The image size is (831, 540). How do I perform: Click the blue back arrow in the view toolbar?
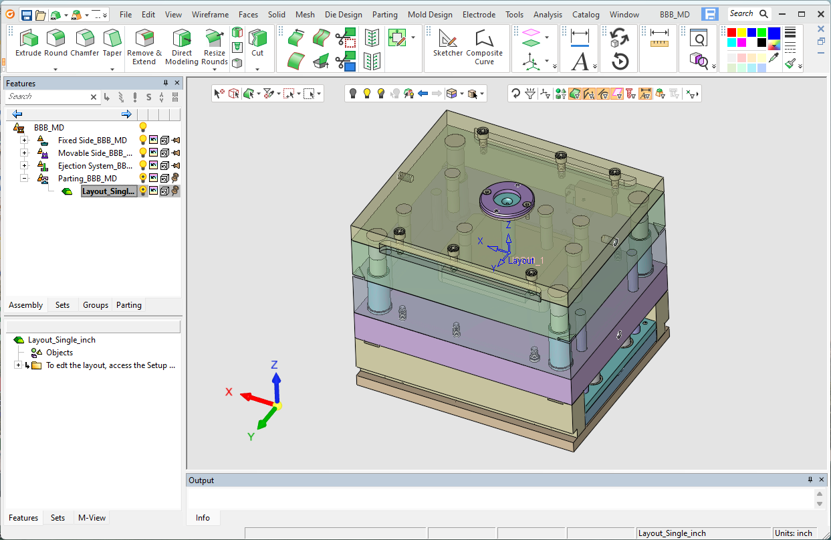pos(423,94)
